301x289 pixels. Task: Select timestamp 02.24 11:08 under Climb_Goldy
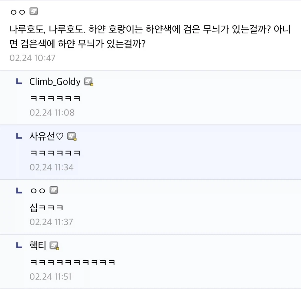(x=52, y=113)
